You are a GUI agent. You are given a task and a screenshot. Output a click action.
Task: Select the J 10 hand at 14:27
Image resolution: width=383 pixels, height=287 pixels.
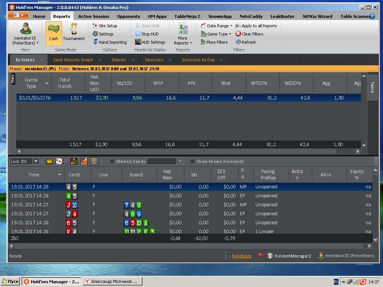click(190, 204)
